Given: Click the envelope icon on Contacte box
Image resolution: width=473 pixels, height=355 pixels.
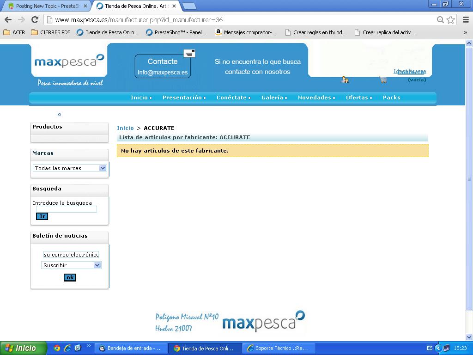Looking at the screenshot, I should 189,54.
